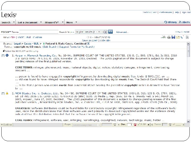Click the binoculars icon next to Page field
This screenshot has width=191, height=143.
point(115,124)
